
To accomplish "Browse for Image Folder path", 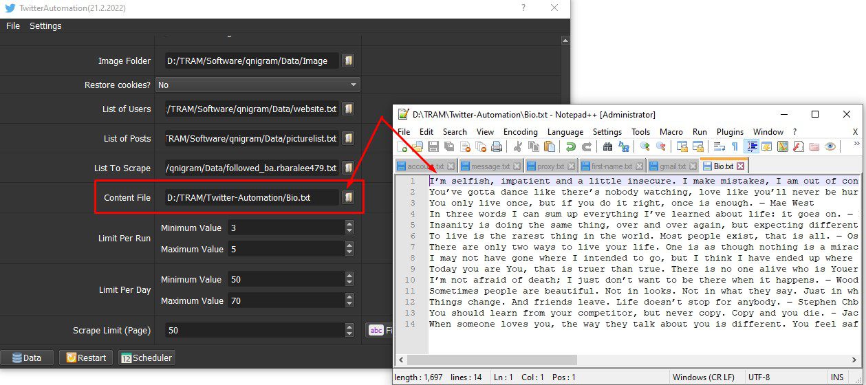I will (348, 60).
